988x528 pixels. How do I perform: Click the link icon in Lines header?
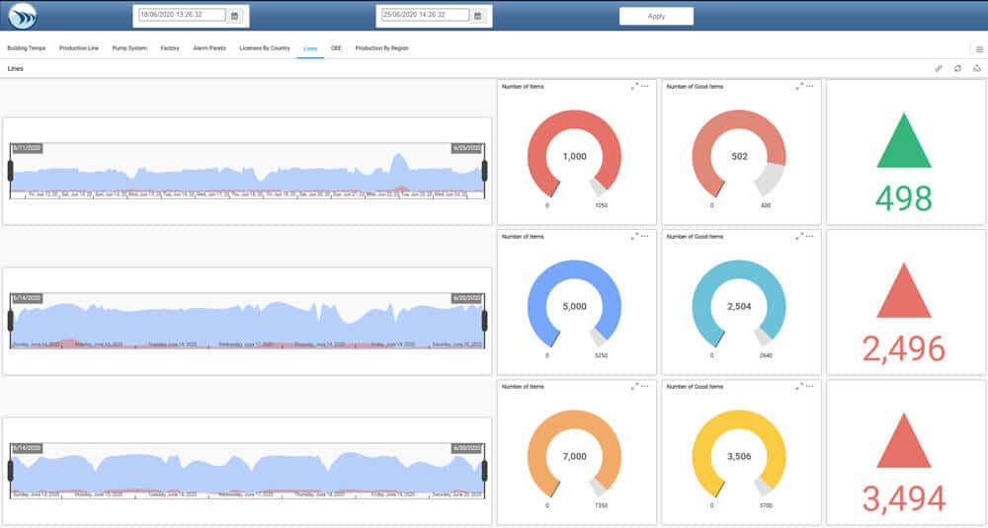(x=939, y=69)
